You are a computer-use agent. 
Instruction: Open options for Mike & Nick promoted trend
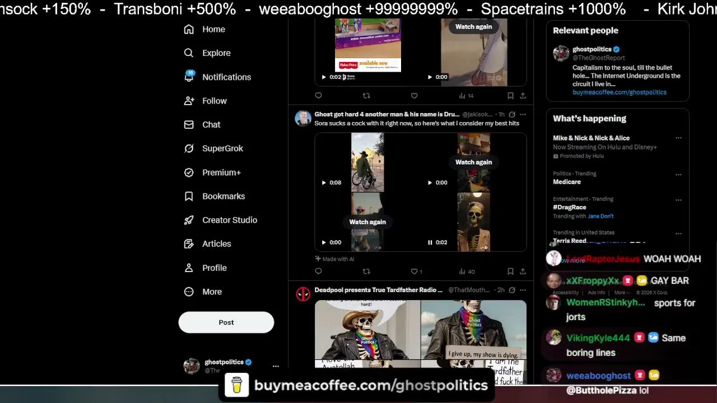click(x=678, y=138)
